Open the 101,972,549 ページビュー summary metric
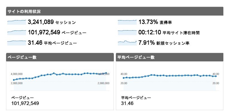 pyautogui.click(x=57, y=33)
